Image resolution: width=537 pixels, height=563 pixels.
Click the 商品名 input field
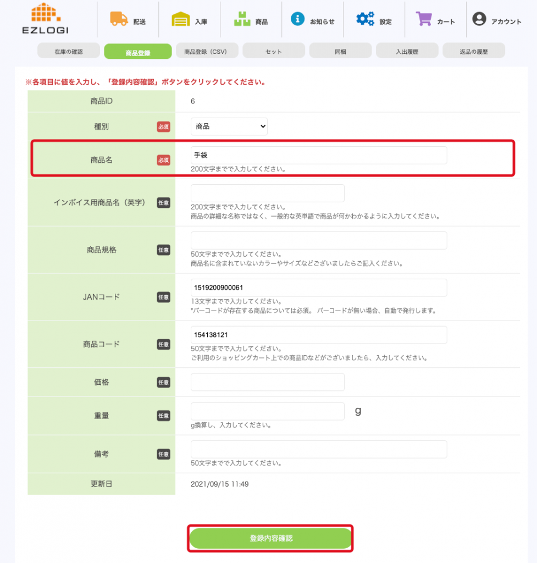coord(318,156)
